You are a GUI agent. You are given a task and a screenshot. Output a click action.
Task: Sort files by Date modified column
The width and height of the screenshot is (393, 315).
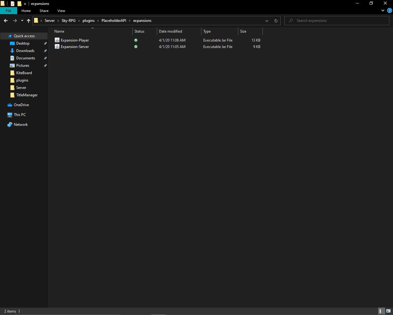(170, 31)
